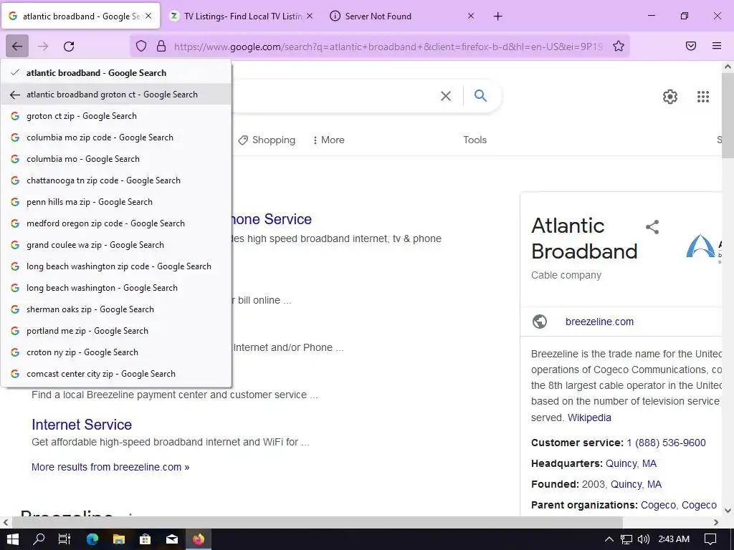Open Windows taskbar search

[39, 539]
